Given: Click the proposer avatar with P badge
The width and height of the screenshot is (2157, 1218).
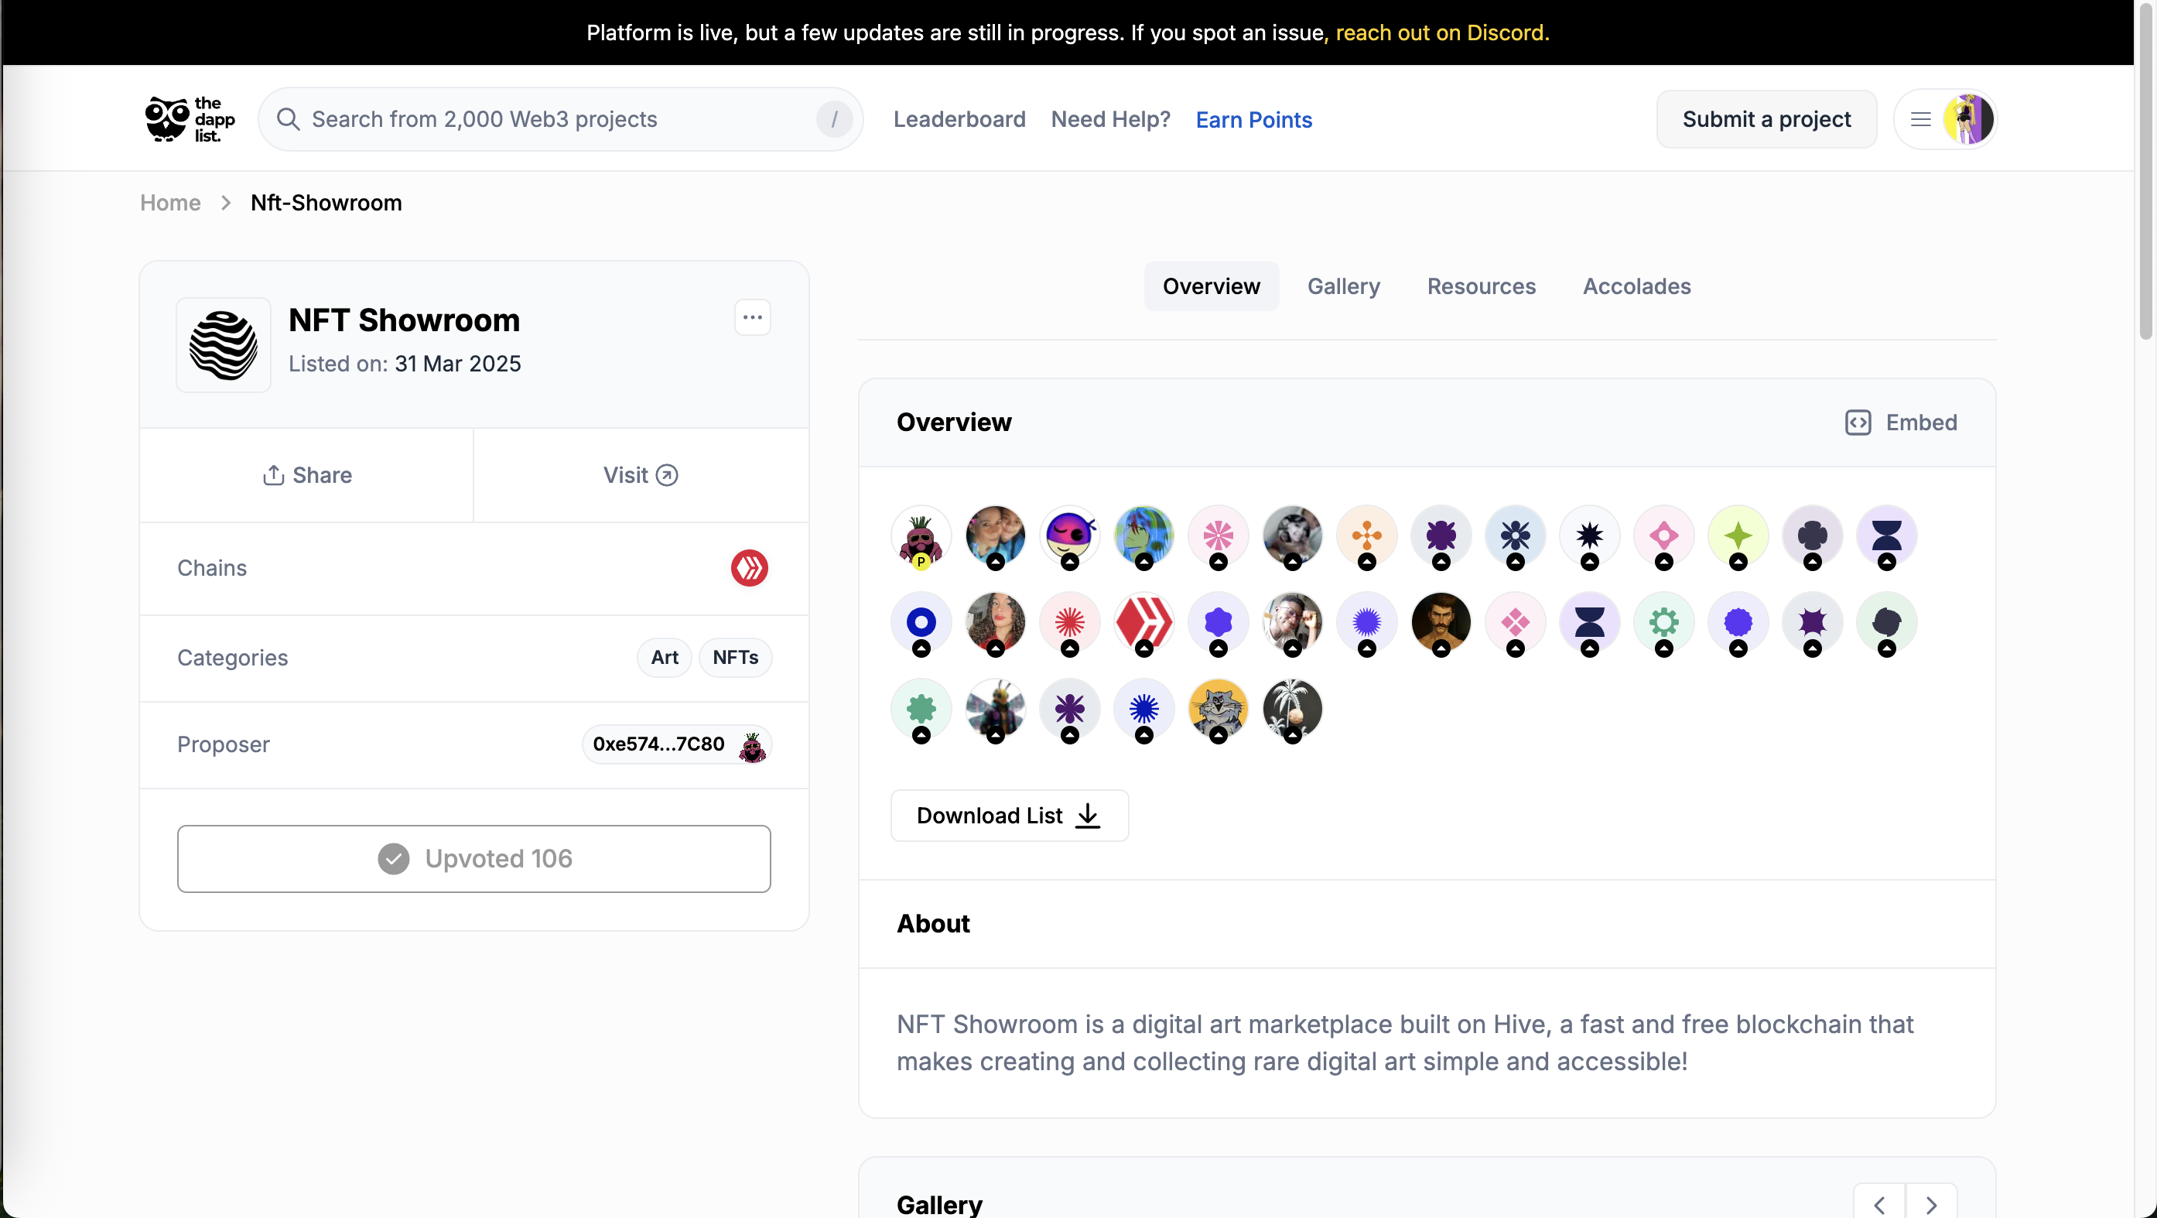Looking at the screenshot, I should pyautogui.click(x=921, y=536).
